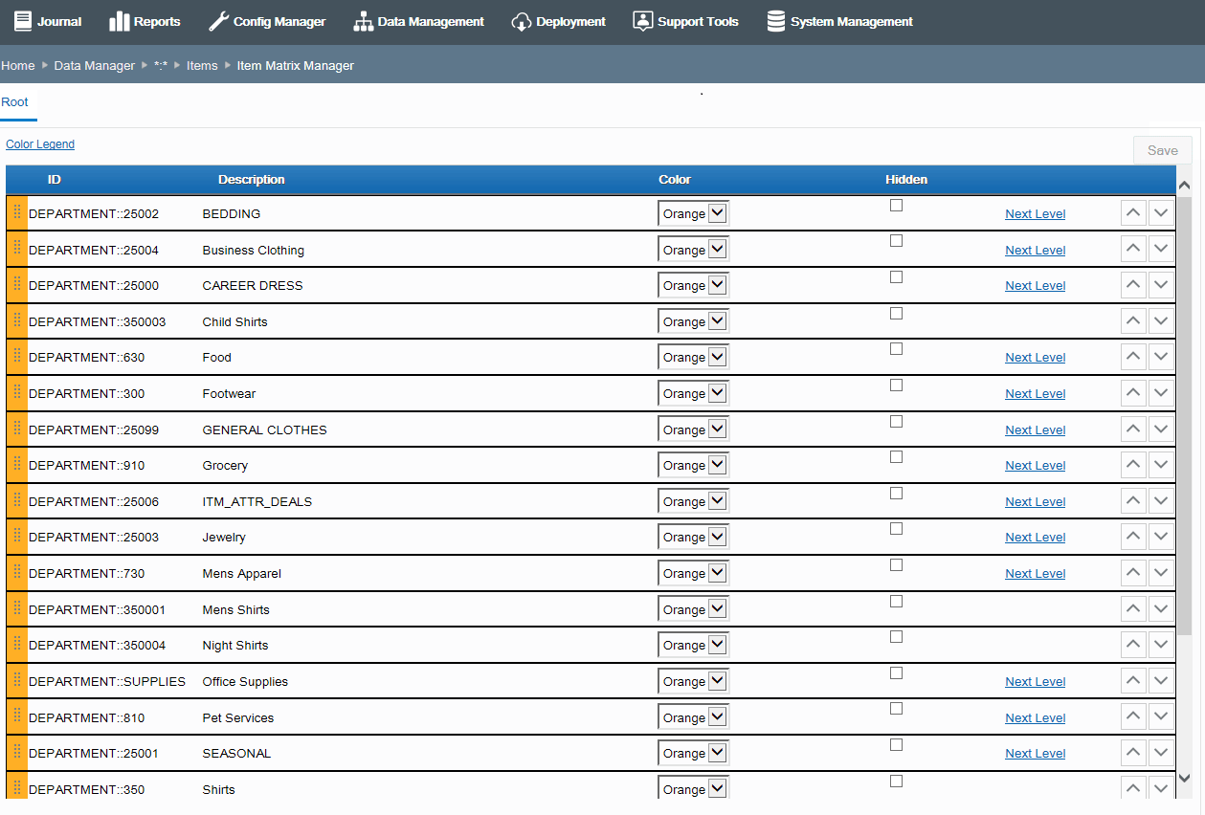Switch to the Root tab
Screen dimensions: 1205x815
coord(14,101)
